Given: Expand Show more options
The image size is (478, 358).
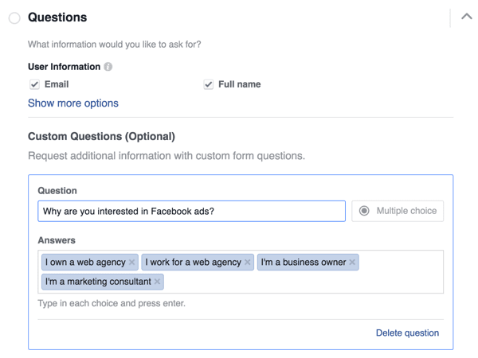Looking at the screenshot, I should pos(73,103).
